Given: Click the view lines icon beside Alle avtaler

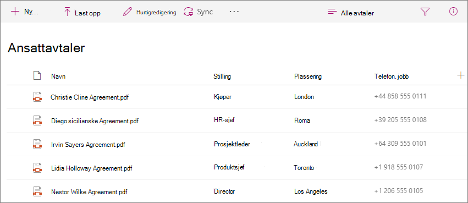Looking at the screenshot, I should click(332, 12).
